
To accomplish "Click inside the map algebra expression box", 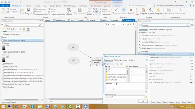I will pos(126,86).
